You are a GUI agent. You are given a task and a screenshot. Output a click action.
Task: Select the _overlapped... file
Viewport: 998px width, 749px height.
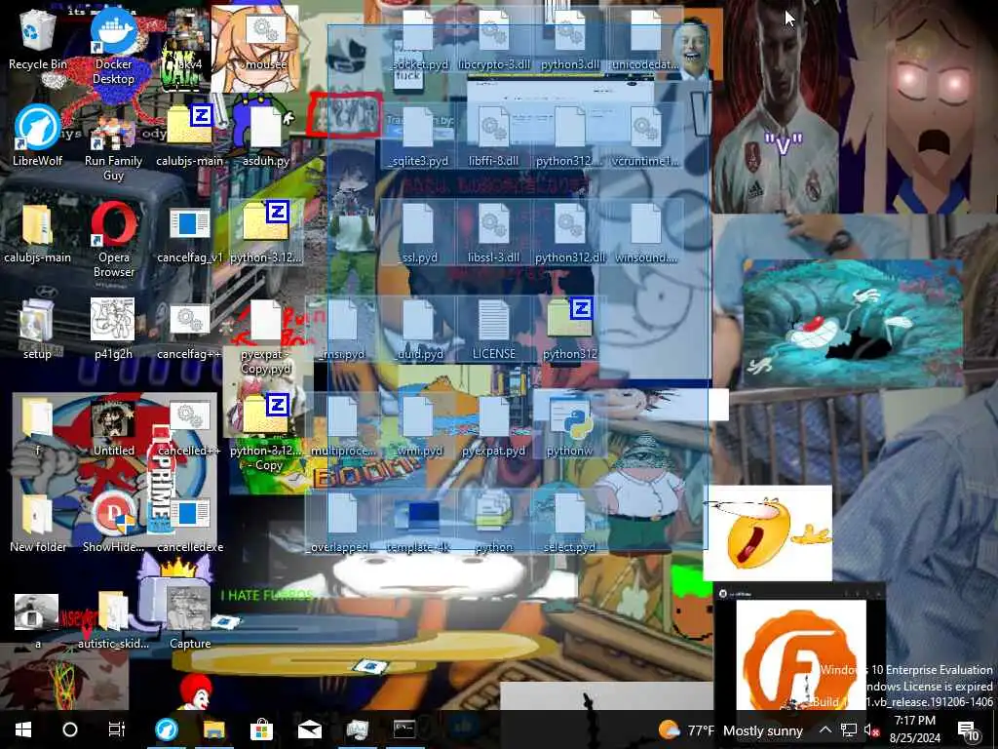[x=342, y=524]
